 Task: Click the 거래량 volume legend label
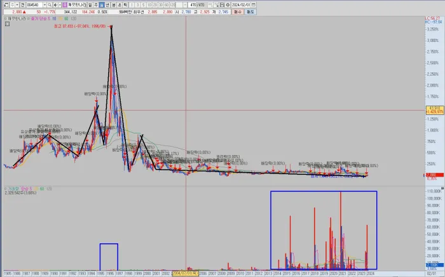click(13, 189)
